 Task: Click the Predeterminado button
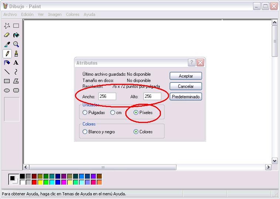click(x=186, y=97)
